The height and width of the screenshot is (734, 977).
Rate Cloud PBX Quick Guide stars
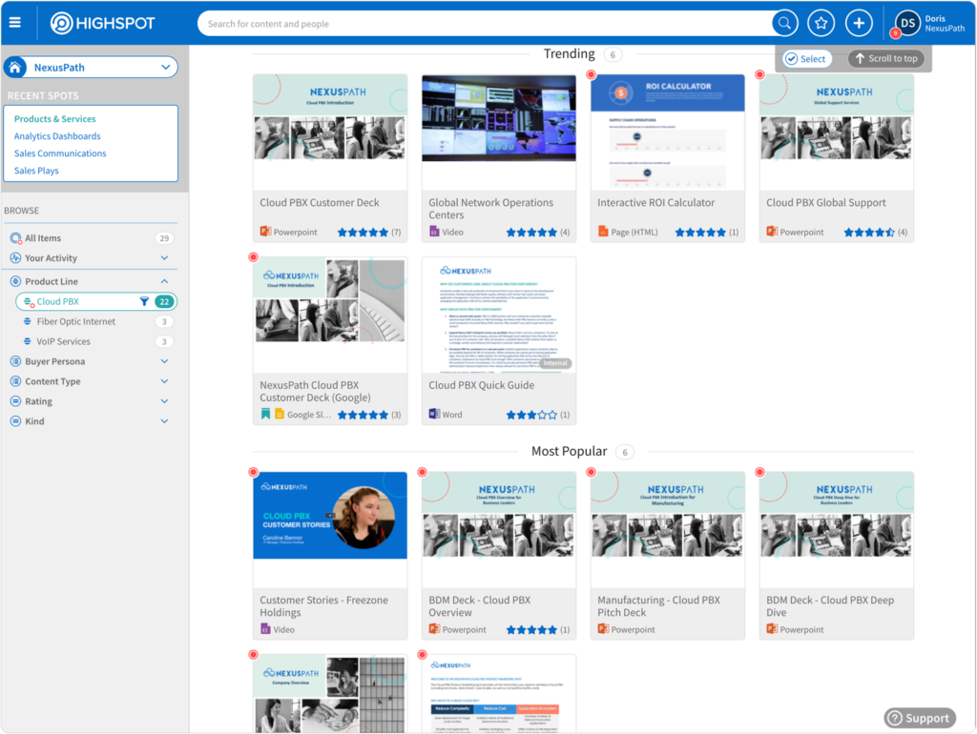click(x=531, y=415)
